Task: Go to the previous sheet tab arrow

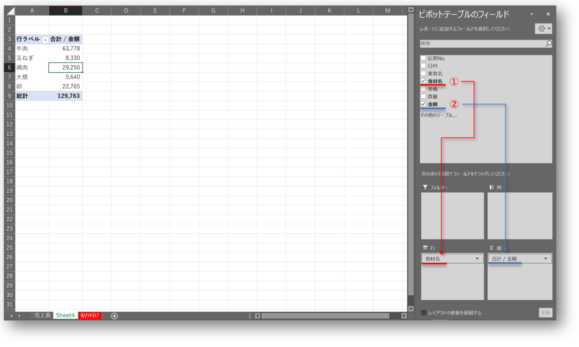Action: tap(12, 316)
